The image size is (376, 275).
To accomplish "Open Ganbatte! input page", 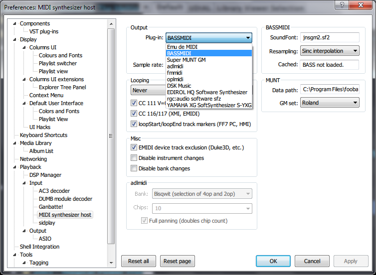I will click(51, 207).
